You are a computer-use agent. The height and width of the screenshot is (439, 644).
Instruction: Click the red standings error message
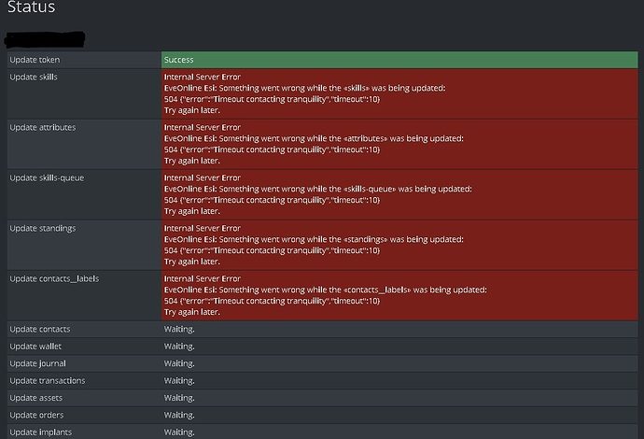click(399, 245)
